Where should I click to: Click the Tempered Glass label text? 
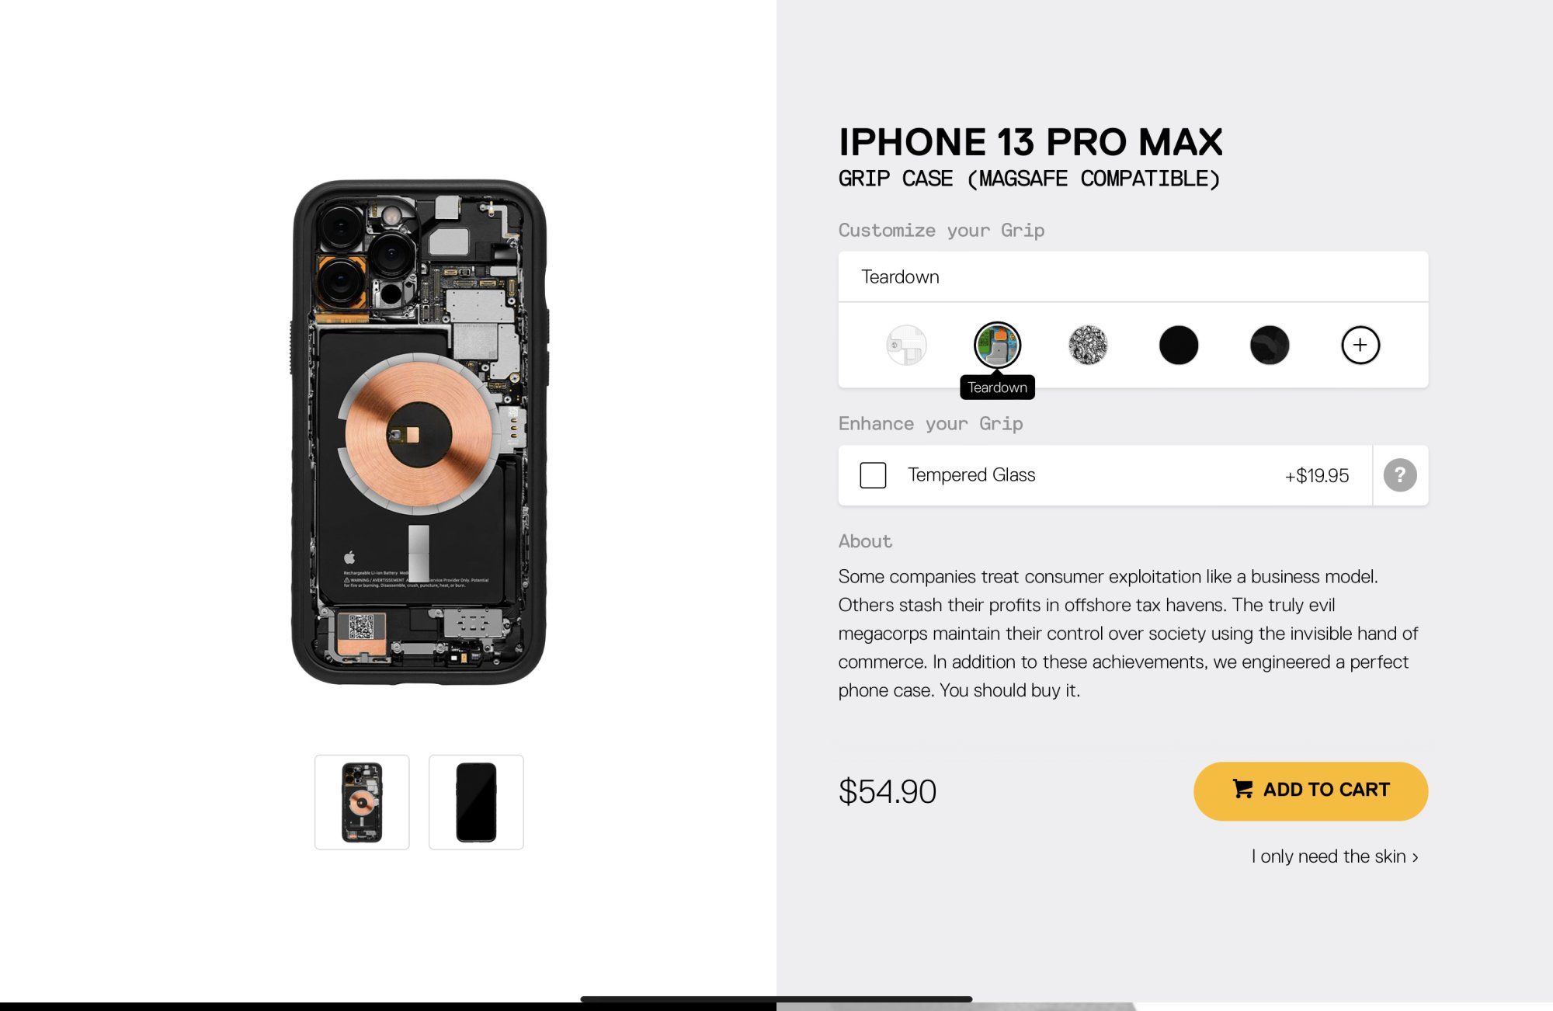971,475
